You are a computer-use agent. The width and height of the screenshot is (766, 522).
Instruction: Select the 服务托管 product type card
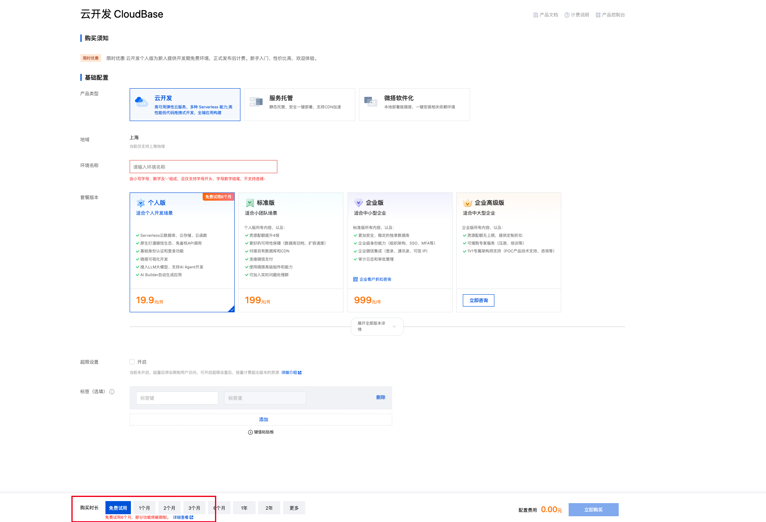[x=300, y=105]
